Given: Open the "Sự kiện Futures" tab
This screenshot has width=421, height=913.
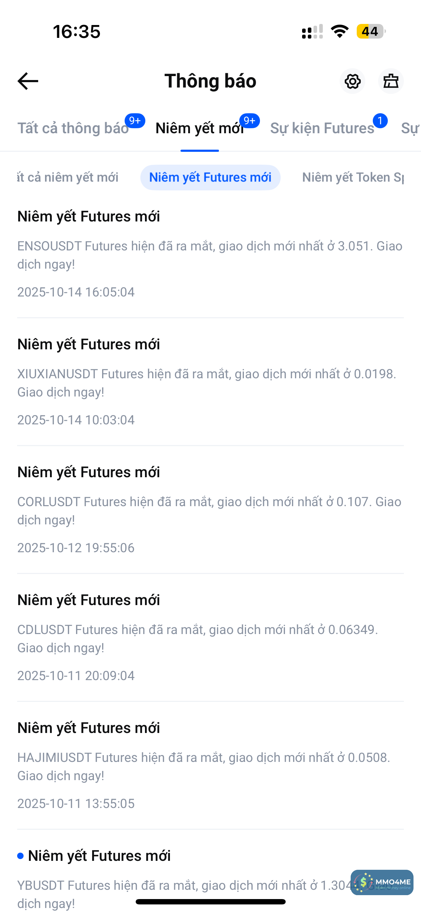Looking at the screenshot, I should tap(322, 128).
